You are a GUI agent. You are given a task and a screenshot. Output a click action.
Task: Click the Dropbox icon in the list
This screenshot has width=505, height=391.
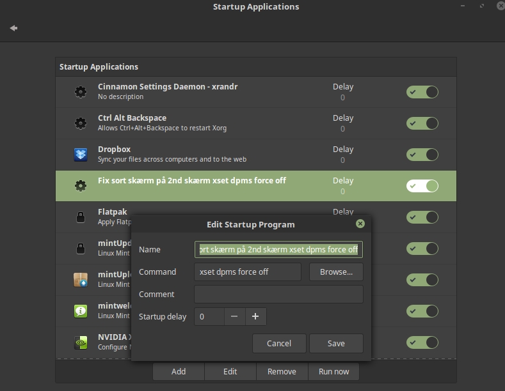81,155
